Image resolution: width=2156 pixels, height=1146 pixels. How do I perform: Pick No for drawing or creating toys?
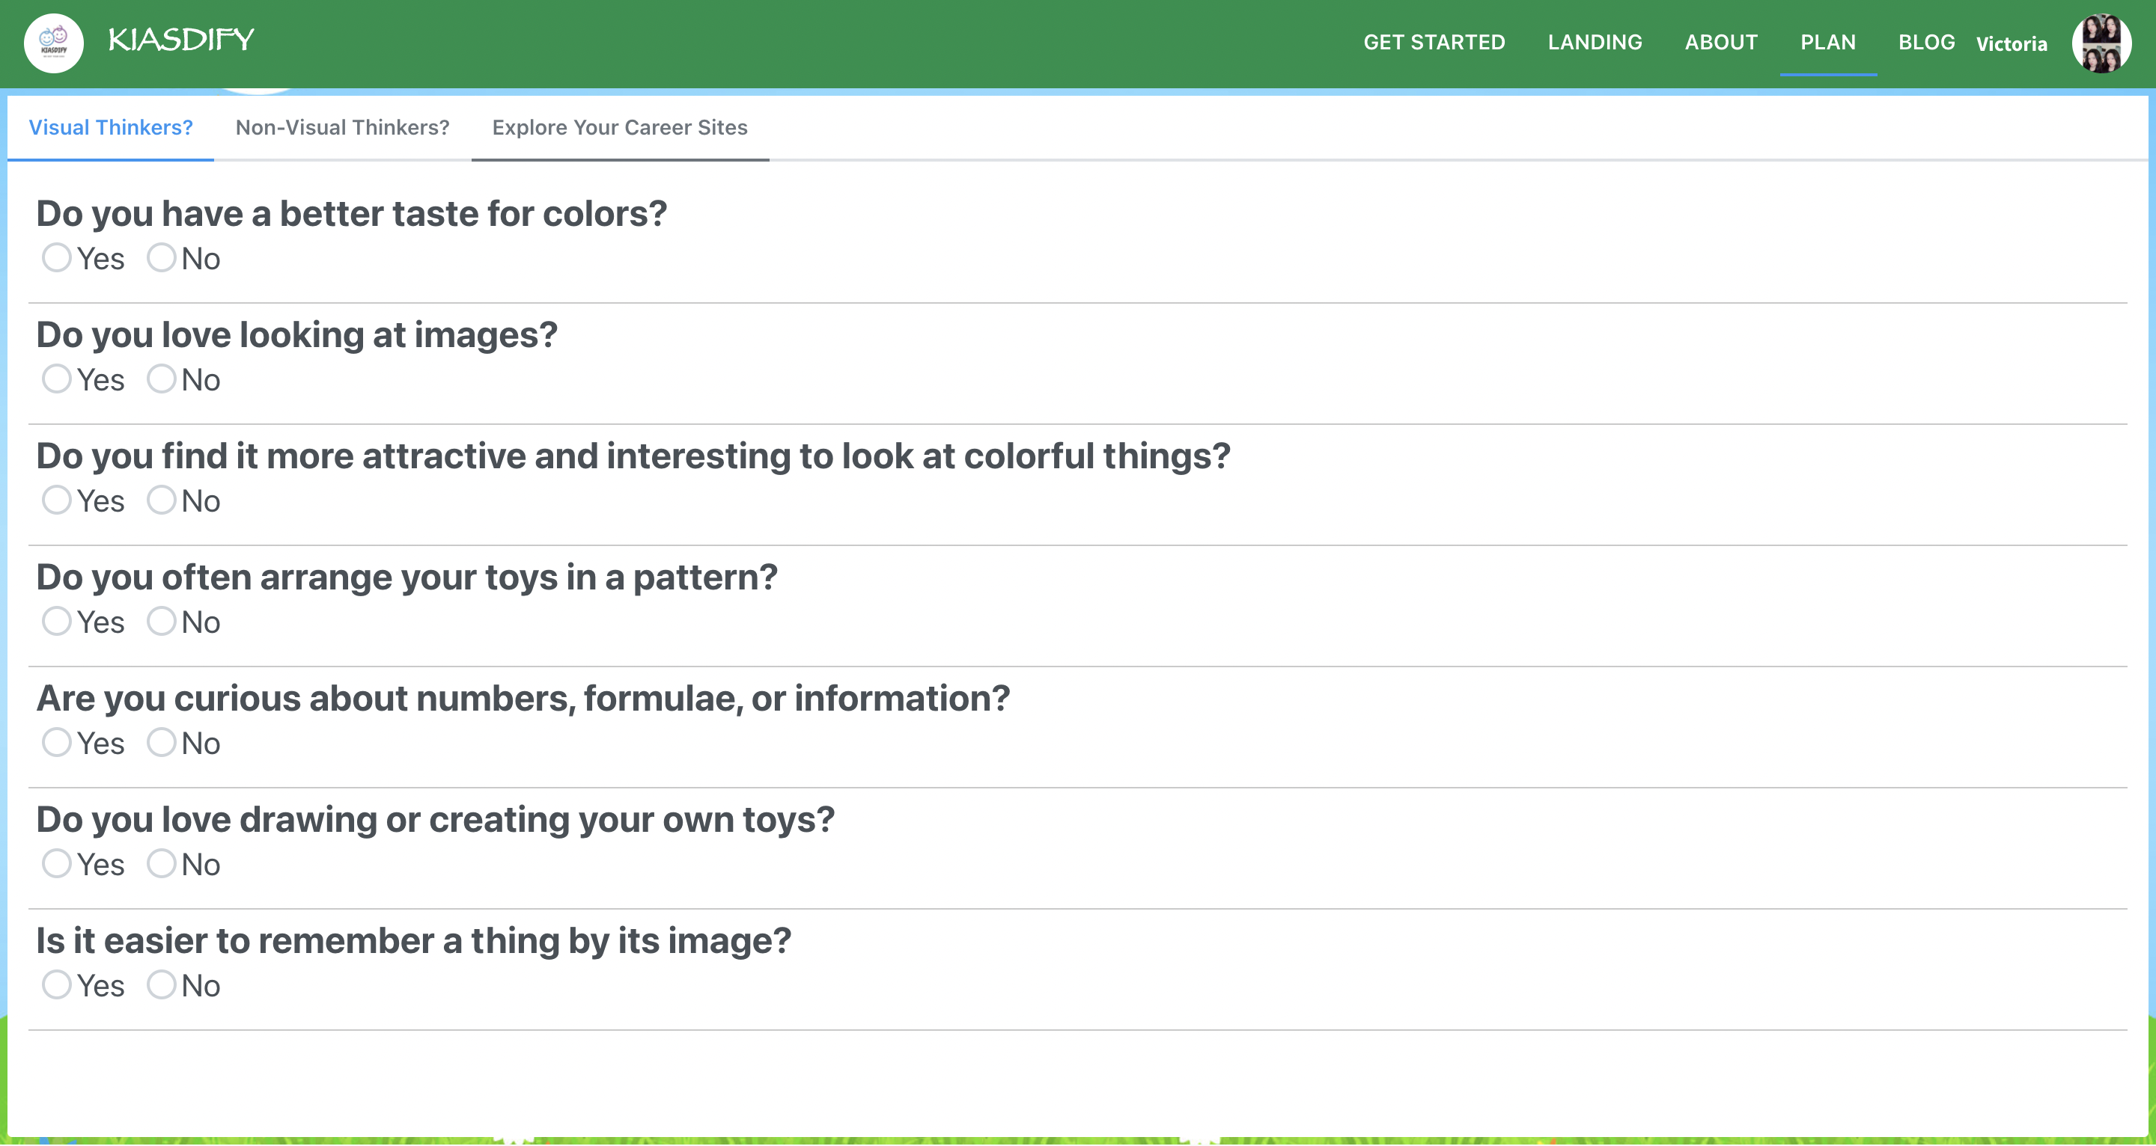[x=161, y=864]
